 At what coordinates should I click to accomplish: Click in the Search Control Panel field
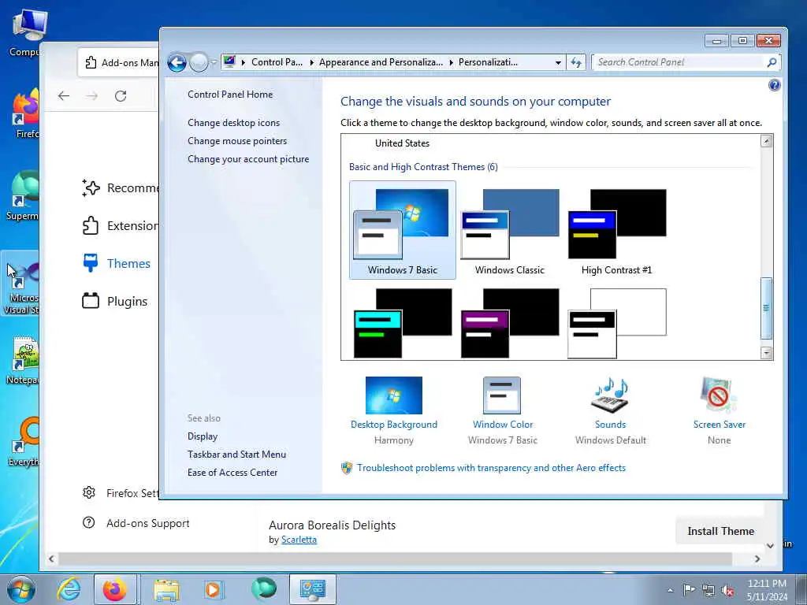(679, 62)
